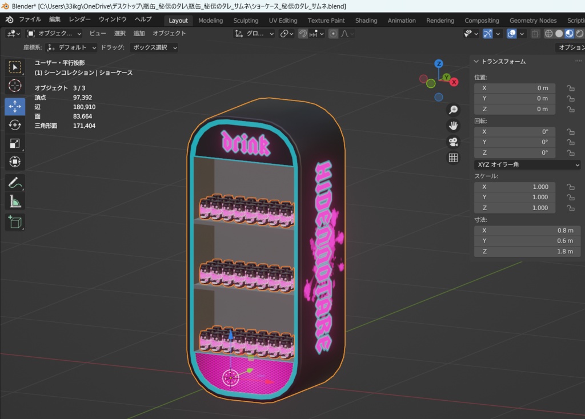Open the ボックス選択 drag dropdown
Viewport: 585px width, 419px height.
(x=154, y=47)
